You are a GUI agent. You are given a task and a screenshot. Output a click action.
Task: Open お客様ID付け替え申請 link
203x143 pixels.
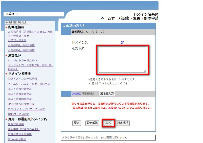coord(21,45)
